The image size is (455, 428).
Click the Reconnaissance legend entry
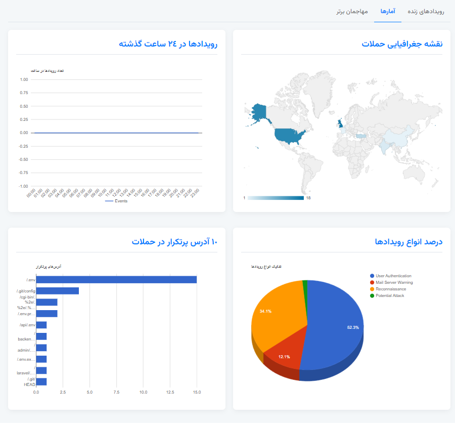pyautogui.click(x=388, y=289)
